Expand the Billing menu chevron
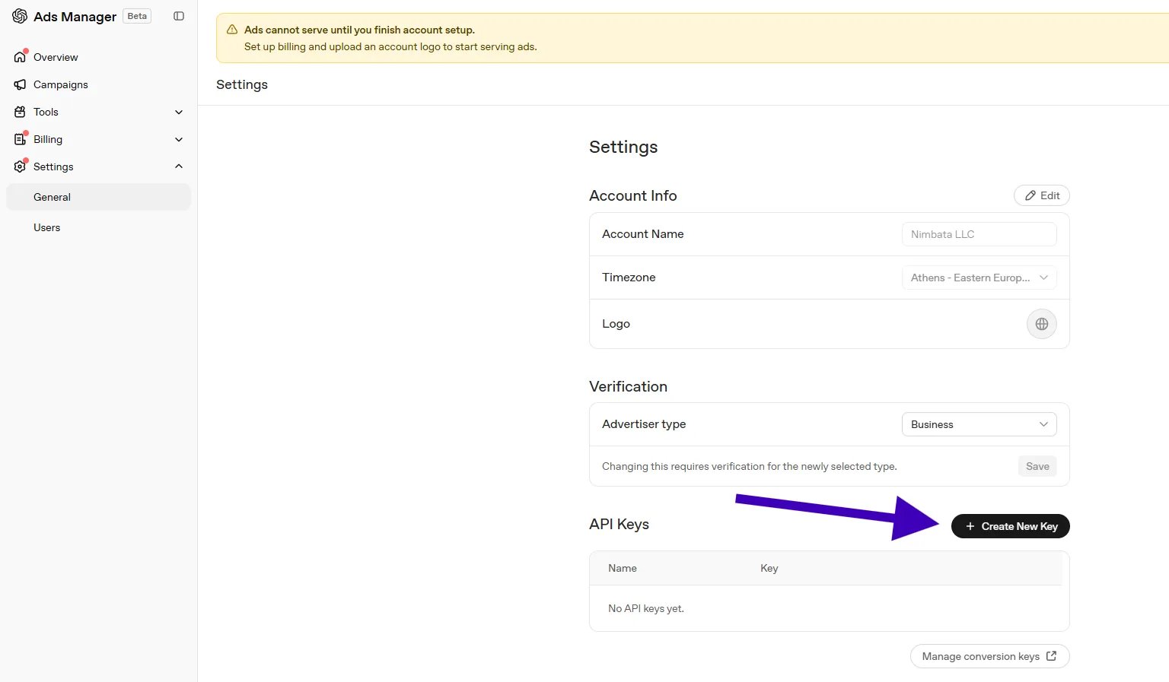Screen dimensions: 1169x682 tap(179, 139)
